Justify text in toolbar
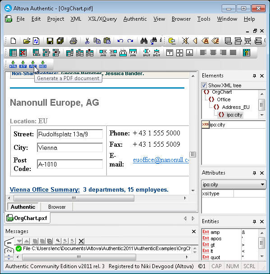The height and width of the screenshot is (274, 270). tap(233, 53)
